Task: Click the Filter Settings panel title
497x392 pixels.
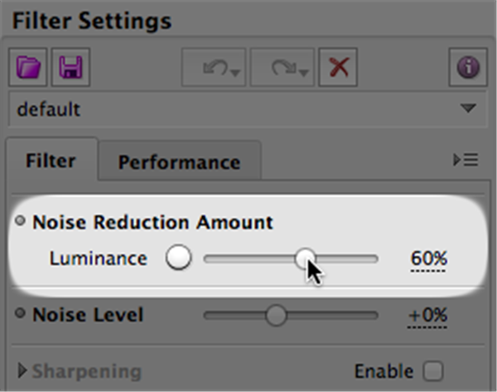Action: pos(91,20)
